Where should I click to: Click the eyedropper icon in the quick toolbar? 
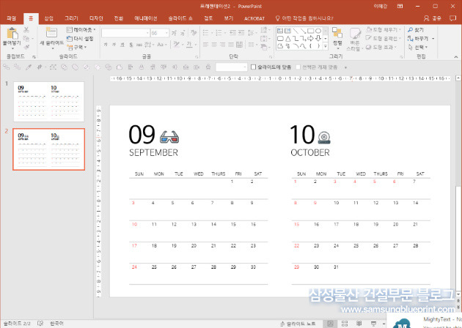click(29, 67)
